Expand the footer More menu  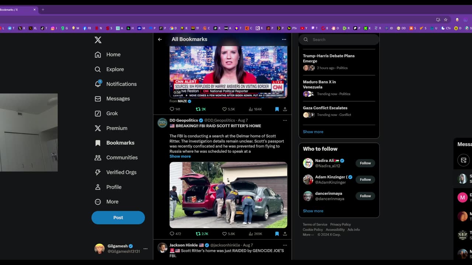(308, 235)
